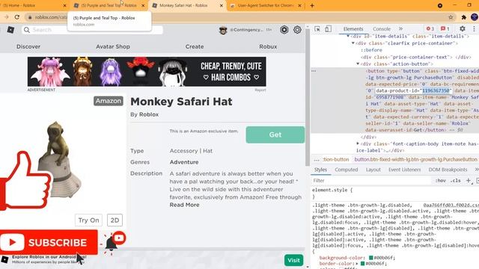Activate DevTools inspect element picker icon
479x269 pixels.
coord(317,29)
